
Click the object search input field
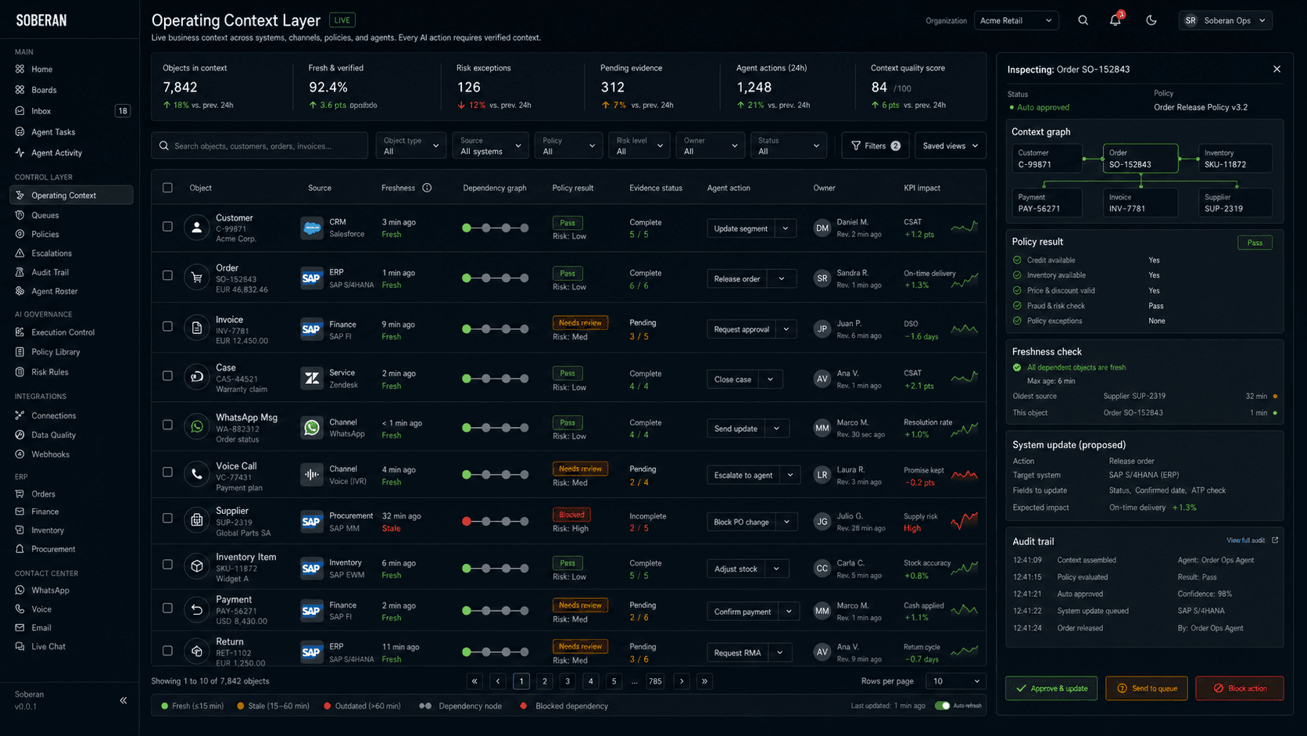click(260, 146)
